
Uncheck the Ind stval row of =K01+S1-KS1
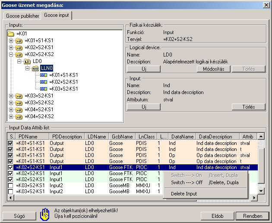click(x=11, y=143)
